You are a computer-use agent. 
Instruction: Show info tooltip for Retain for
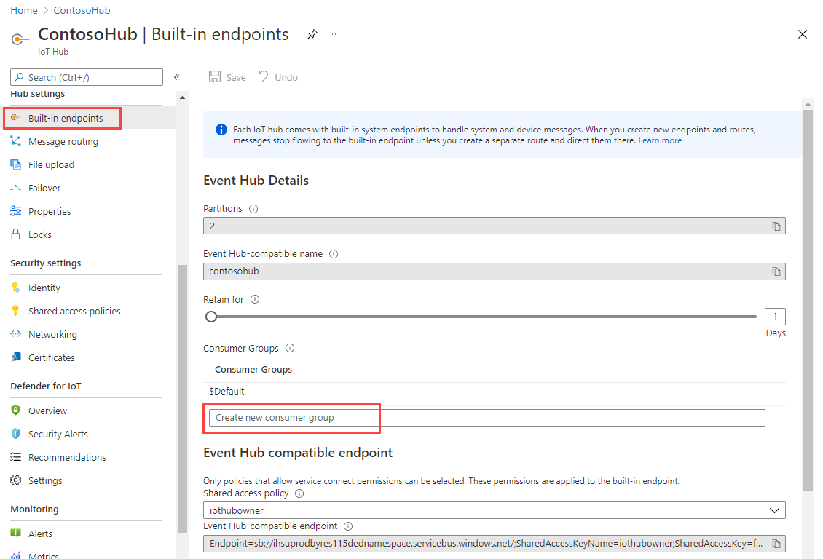[x=255, y=299]
